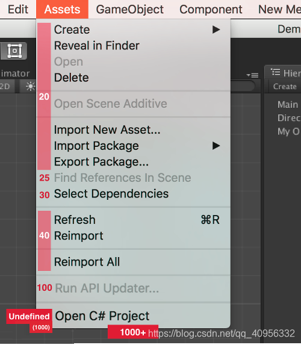The height and width of the screenshot is (345, 301).
Task: Open the Edit menu
Action: 18,10
